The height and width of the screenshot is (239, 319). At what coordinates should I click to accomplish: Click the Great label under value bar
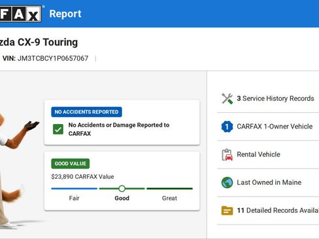tap(169, 199)
